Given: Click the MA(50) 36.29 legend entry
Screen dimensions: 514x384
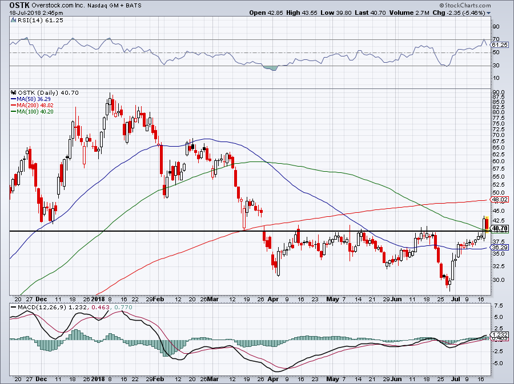Looking at the screenshot, I should click(34, 99).
